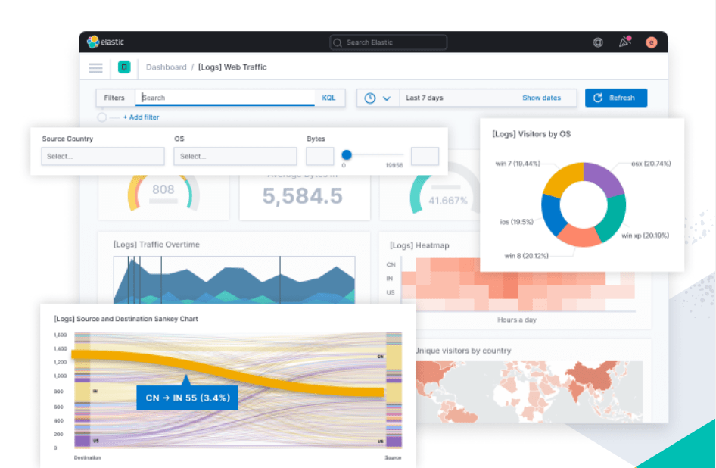Click the Add filter link

point(141,117)
